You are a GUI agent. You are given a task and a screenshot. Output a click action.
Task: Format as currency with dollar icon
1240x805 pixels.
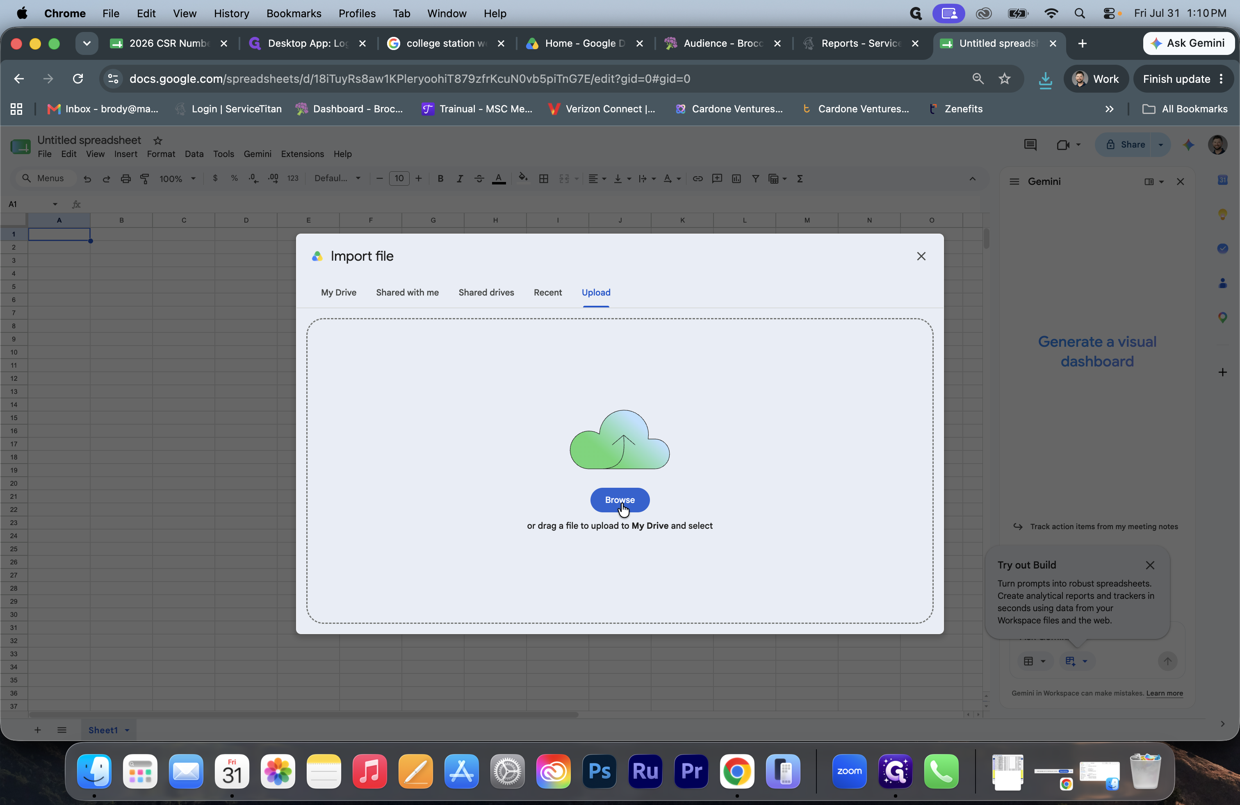215,179
